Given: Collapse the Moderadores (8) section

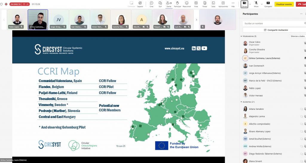Looking at the screenshot, I should click(241, 36).
